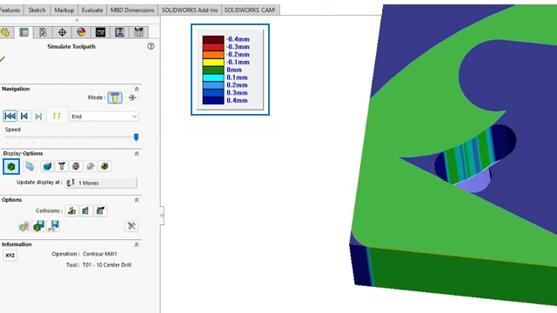Select the tool mode icon beside Mode

[x=115, y=97]
